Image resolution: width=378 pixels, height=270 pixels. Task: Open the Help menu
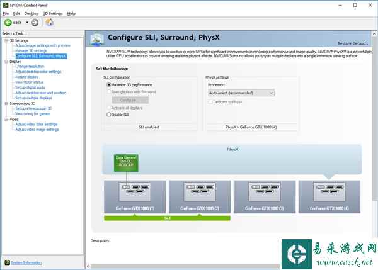tap(71, 13)
